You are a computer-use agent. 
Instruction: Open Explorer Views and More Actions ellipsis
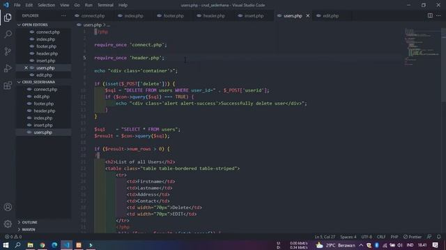click(x=63, y=15)
